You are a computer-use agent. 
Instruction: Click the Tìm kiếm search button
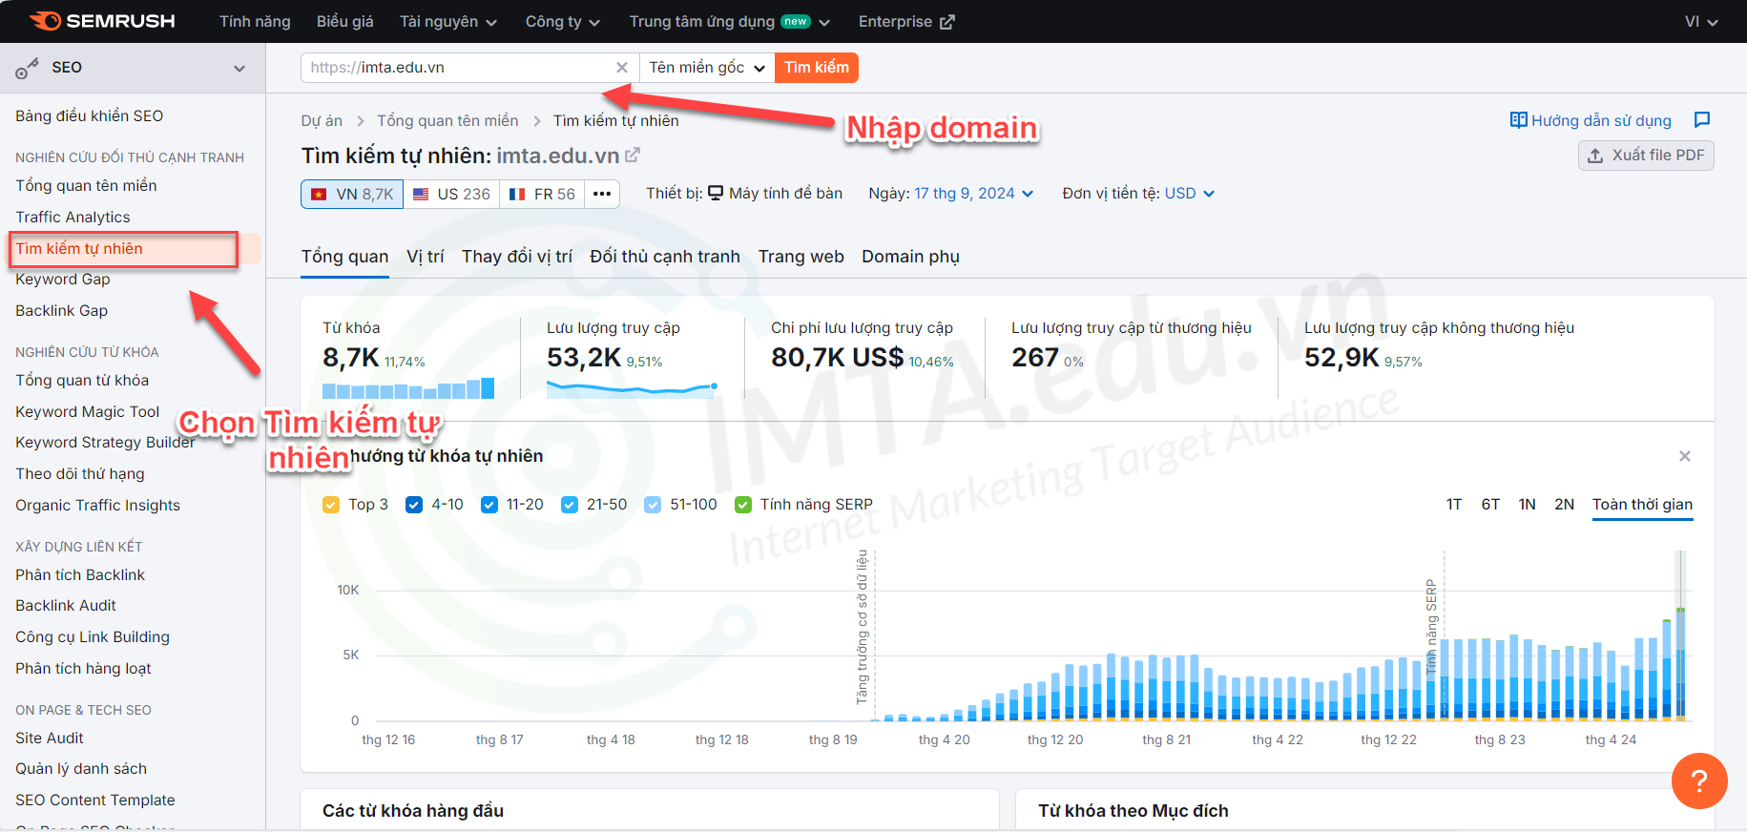[817, 68]
